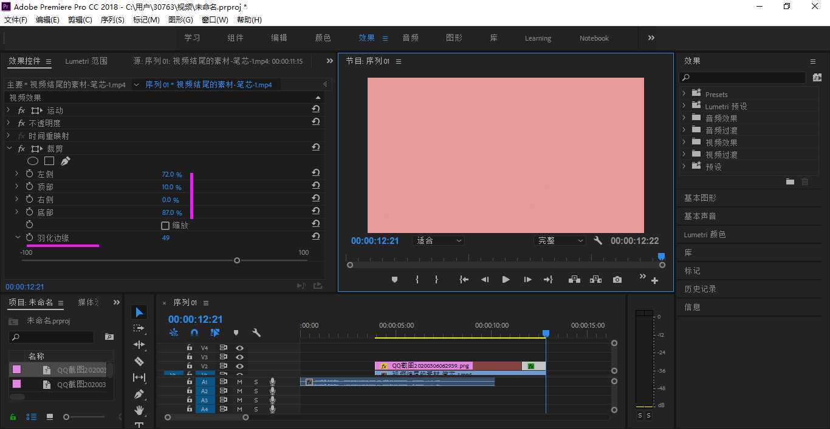Click new bin folder in Effects panel
Viewport: 830px width, 429px height.
790,181
